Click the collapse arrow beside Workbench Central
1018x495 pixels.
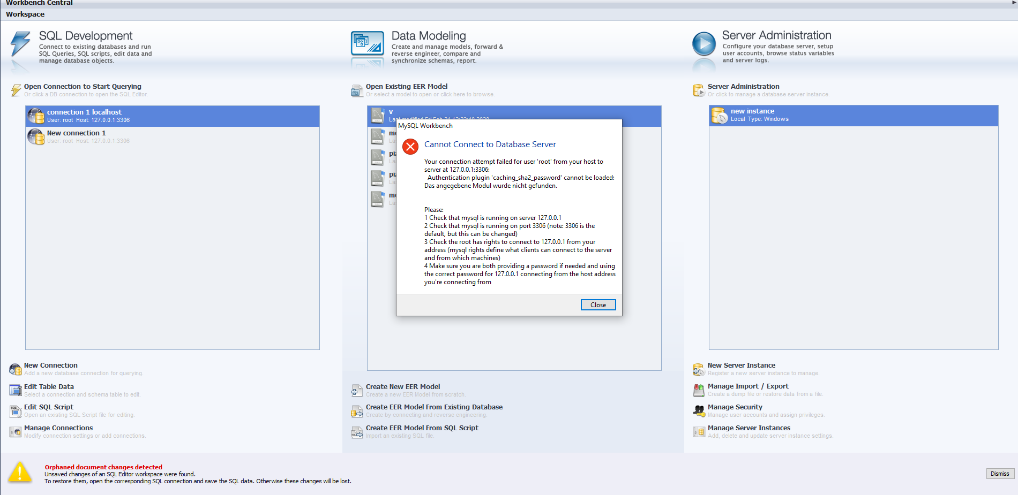click(x=1013, y=2)
